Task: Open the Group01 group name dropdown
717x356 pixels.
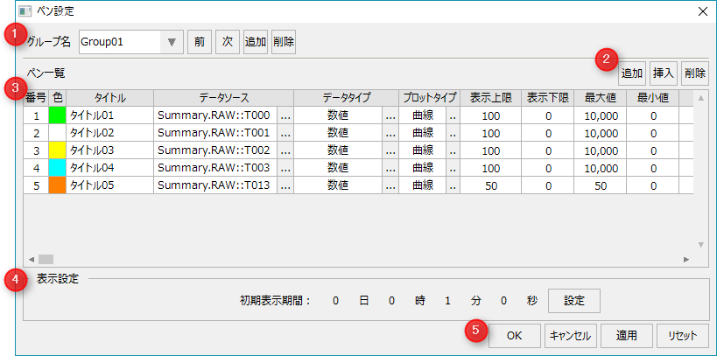Action: coord(171,42)
